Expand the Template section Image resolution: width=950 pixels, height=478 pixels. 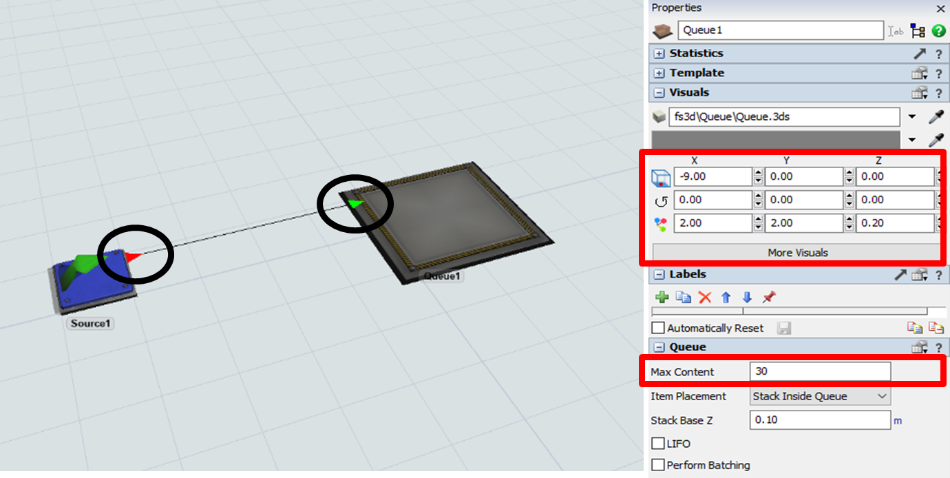659,73
